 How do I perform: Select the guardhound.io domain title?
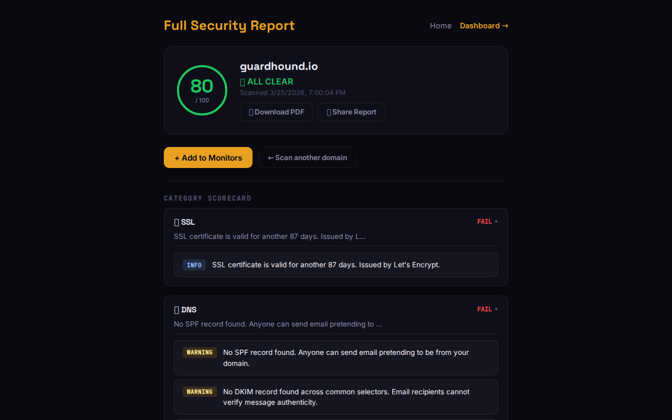click(x=279, y=67)
